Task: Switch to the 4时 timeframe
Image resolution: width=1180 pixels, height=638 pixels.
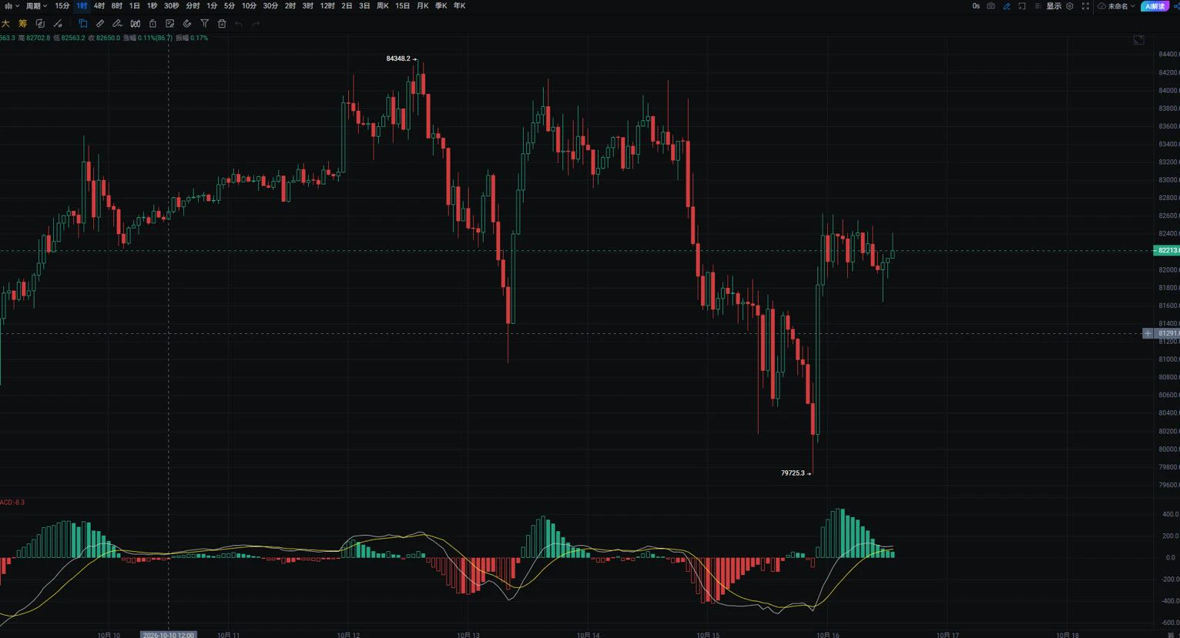Action: [99, 6]
